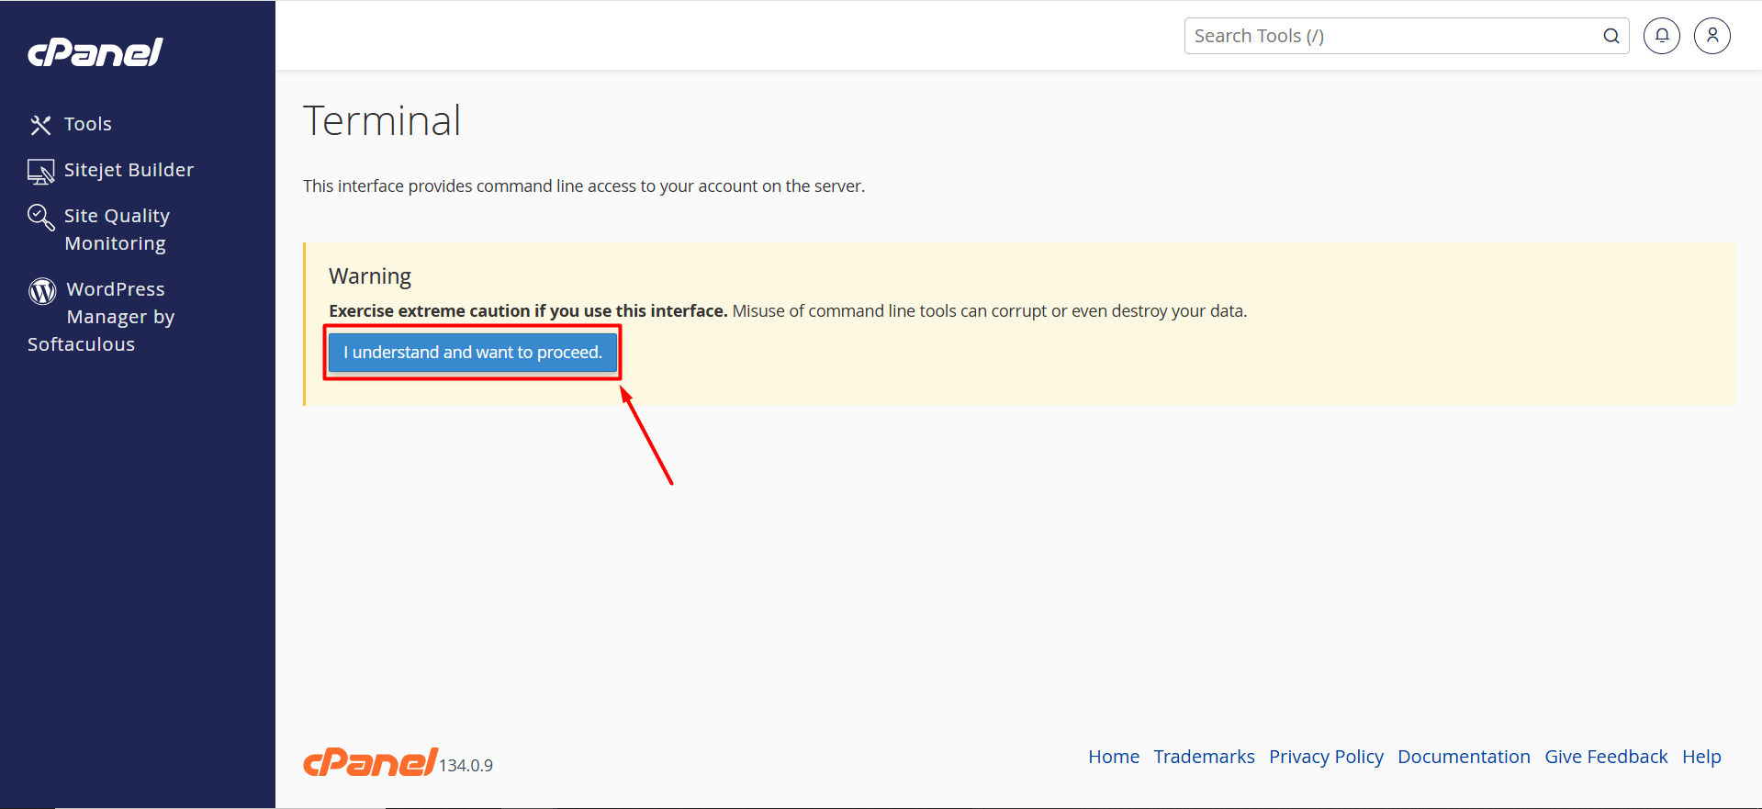Open the user account menu icon

pos(1711,36)
